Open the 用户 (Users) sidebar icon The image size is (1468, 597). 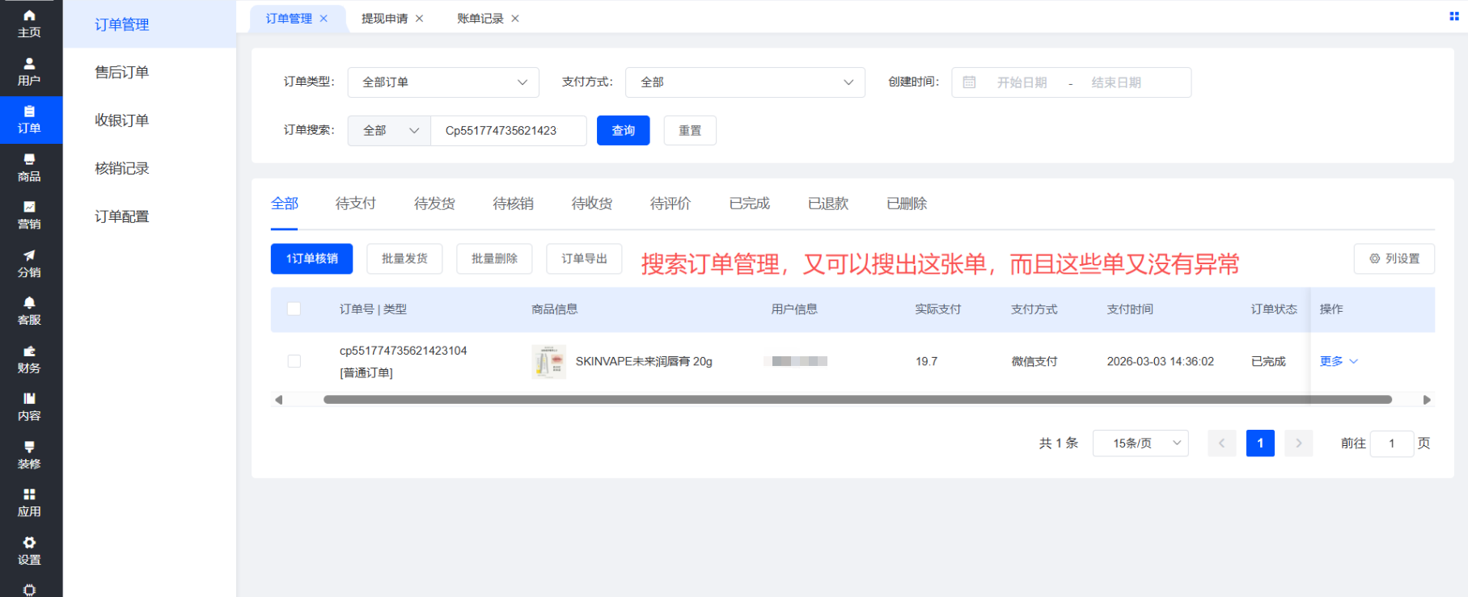[29, 72]
